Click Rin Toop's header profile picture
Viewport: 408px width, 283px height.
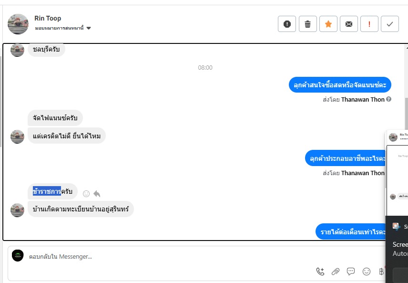(x=18, y=24)
